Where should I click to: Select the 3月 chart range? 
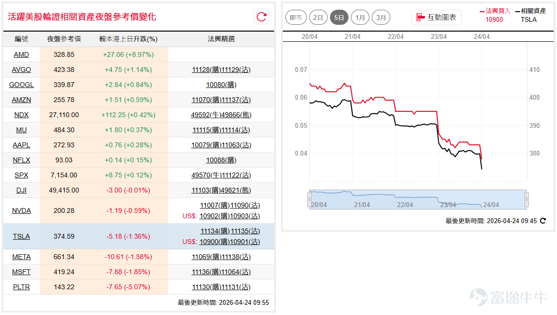[x=381, y=17]
